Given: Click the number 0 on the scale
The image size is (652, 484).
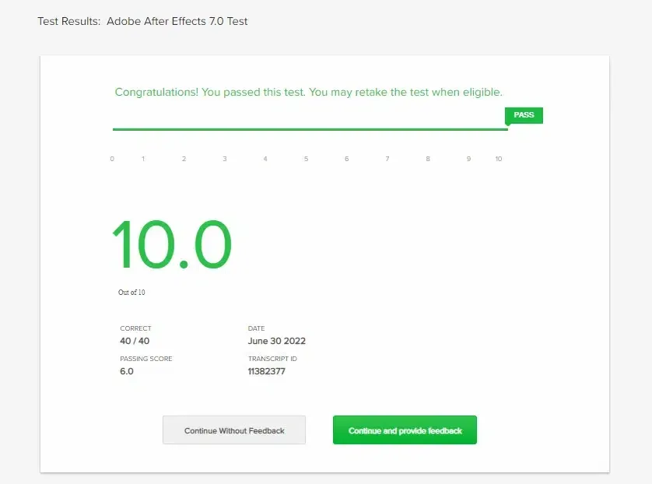Looking at the screenshot, I should (112, 159).
